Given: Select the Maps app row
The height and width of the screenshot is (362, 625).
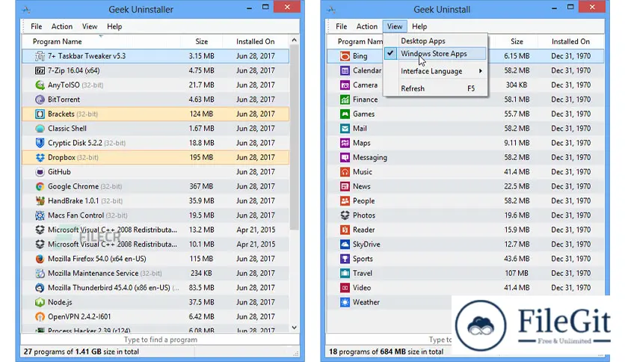Looking at the screenshot, I should [x=465, y=143].
